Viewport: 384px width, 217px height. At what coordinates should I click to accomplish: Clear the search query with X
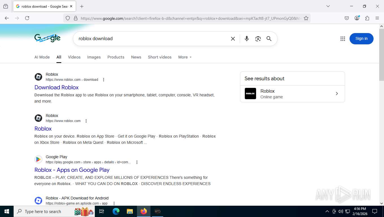pyautogui.click(x=233, y=39)
